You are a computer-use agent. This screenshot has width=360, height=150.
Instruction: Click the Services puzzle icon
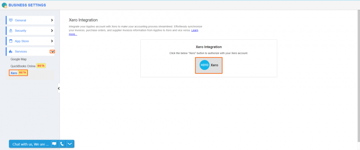coord(11,52)
